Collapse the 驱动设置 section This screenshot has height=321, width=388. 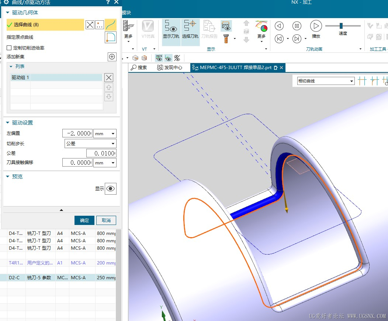click(8, 123)
